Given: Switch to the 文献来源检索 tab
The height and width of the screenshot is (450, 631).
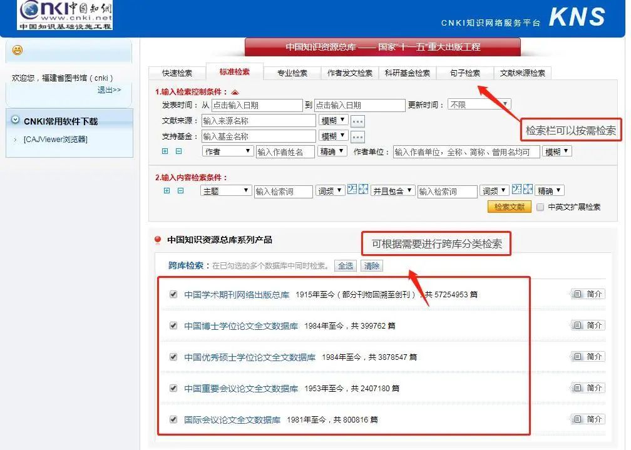Looking at the screenshot, I should click(x=522, y=73).
